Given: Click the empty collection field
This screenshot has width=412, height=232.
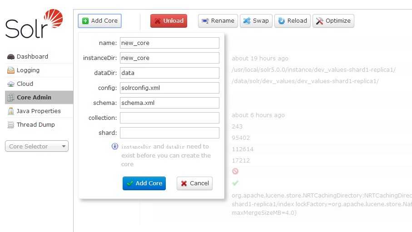Looking at the screenshot, I should coord(169,118).
